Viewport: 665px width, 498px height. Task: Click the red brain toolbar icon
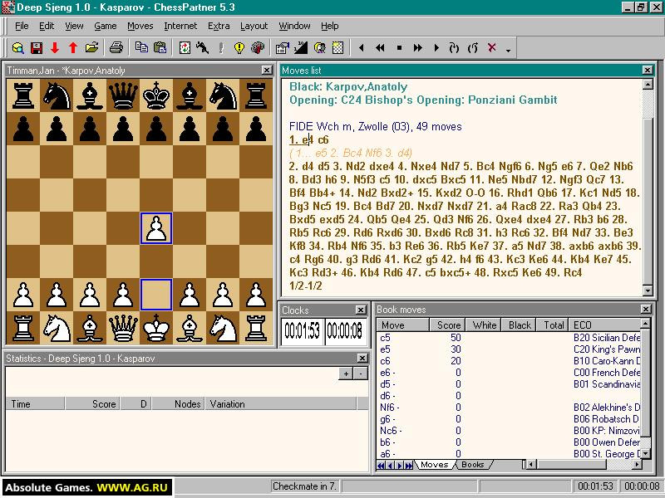pos(258,47)
